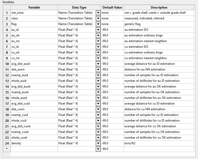Click the au_ok description cell

[x=159, y=35]
